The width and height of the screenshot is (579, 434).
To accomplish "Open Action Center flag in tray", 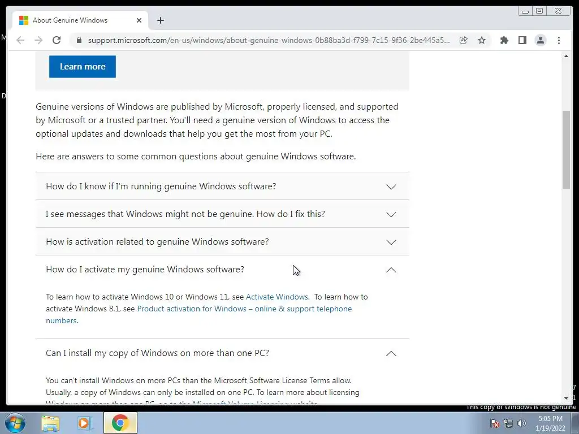I will pos(494,423).
